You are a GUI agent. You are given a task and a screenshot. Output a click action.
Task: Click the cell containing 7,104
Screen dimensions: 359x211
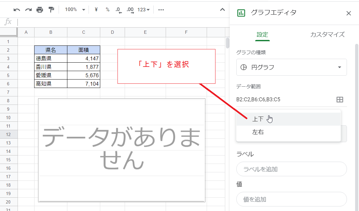(x=84, y=84)
